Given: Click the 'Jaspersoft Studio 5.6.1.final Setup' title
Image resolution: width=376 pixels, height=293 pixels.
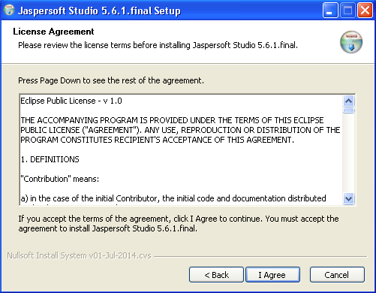Looking at the screenshot, I should pos(99,11).
